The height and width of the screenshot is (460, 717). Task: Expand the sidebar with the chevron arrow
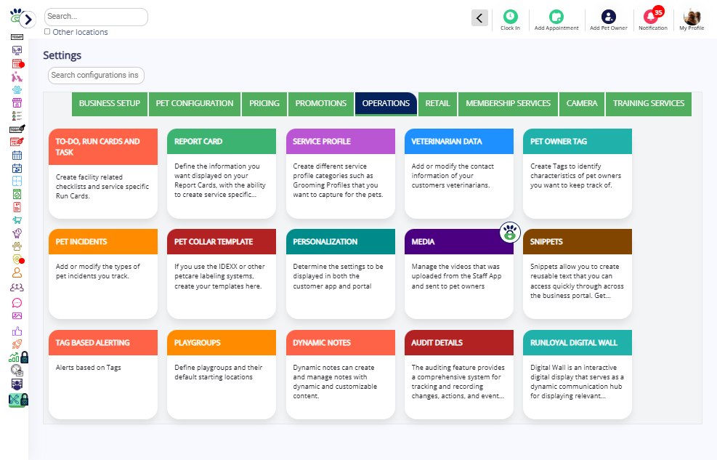(x=28, y=19)
